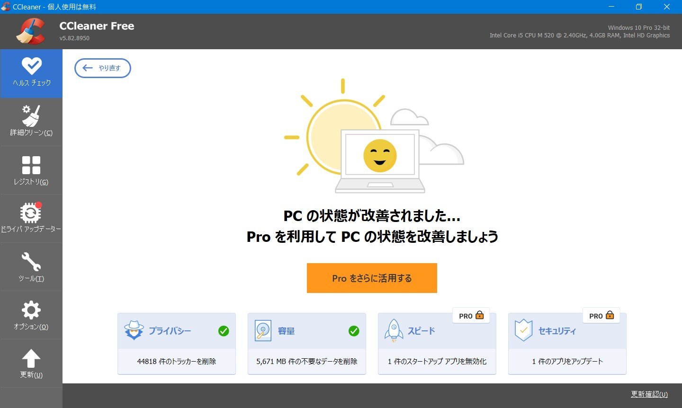Screen dimensions: 682x408
Task: Click the smiling laptop illustration
Action: (380, 161)
